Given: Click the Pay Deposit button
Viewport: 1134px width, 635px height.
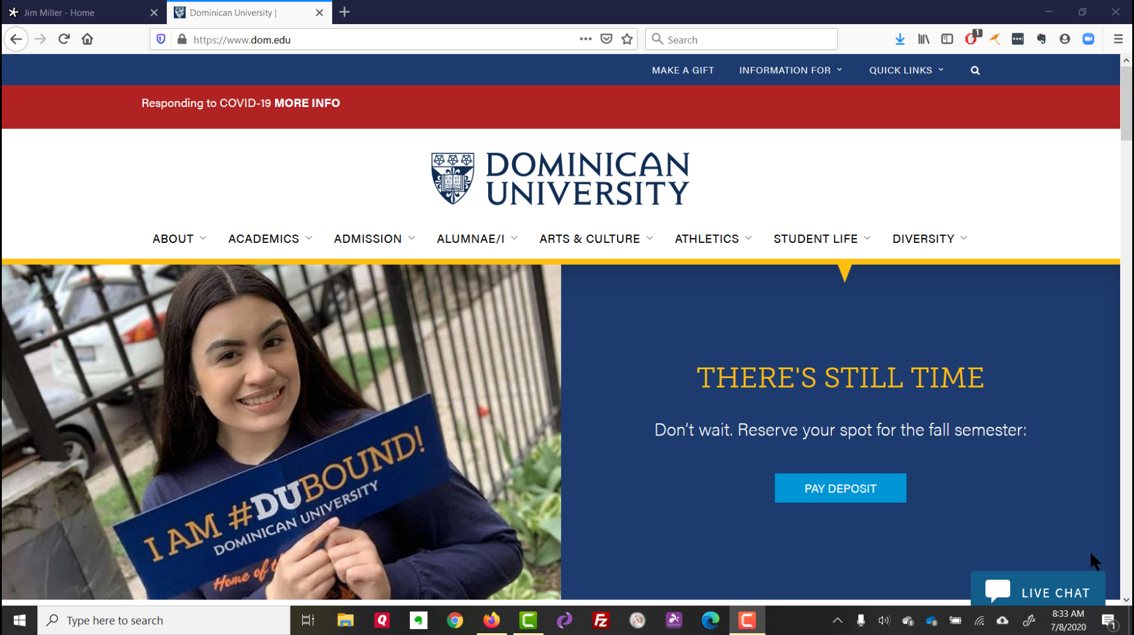Looking at the screenshot, I should click(840, 488).
